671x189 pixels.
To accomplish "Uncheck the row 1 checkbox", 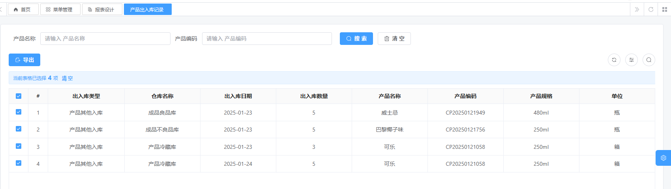I will point(19,112).
